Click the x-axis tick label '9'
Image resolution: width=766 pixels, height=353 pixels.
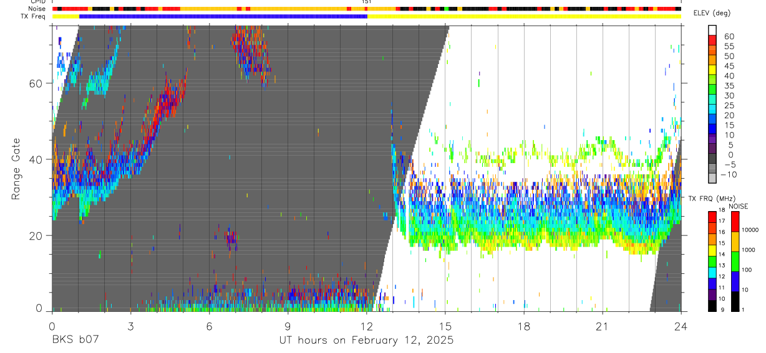pyautogui.click(x=288, y=327)
